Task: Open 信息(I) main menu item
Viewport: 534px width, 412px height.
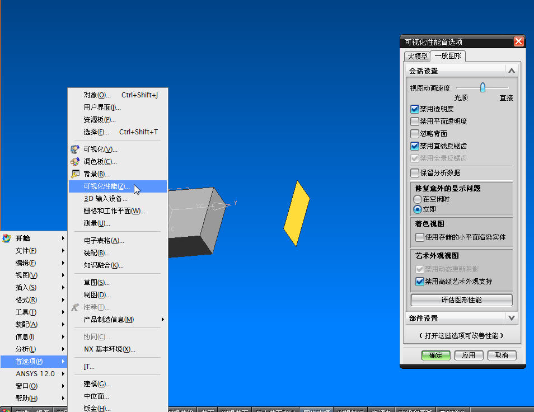Action: [x=34, y=337]
